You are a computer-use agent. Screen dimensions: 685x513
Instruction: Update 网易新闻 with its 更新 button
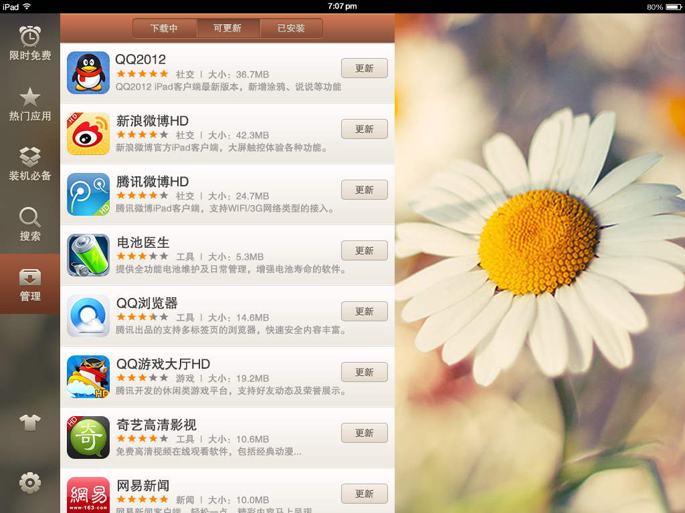tap(365, 494)
